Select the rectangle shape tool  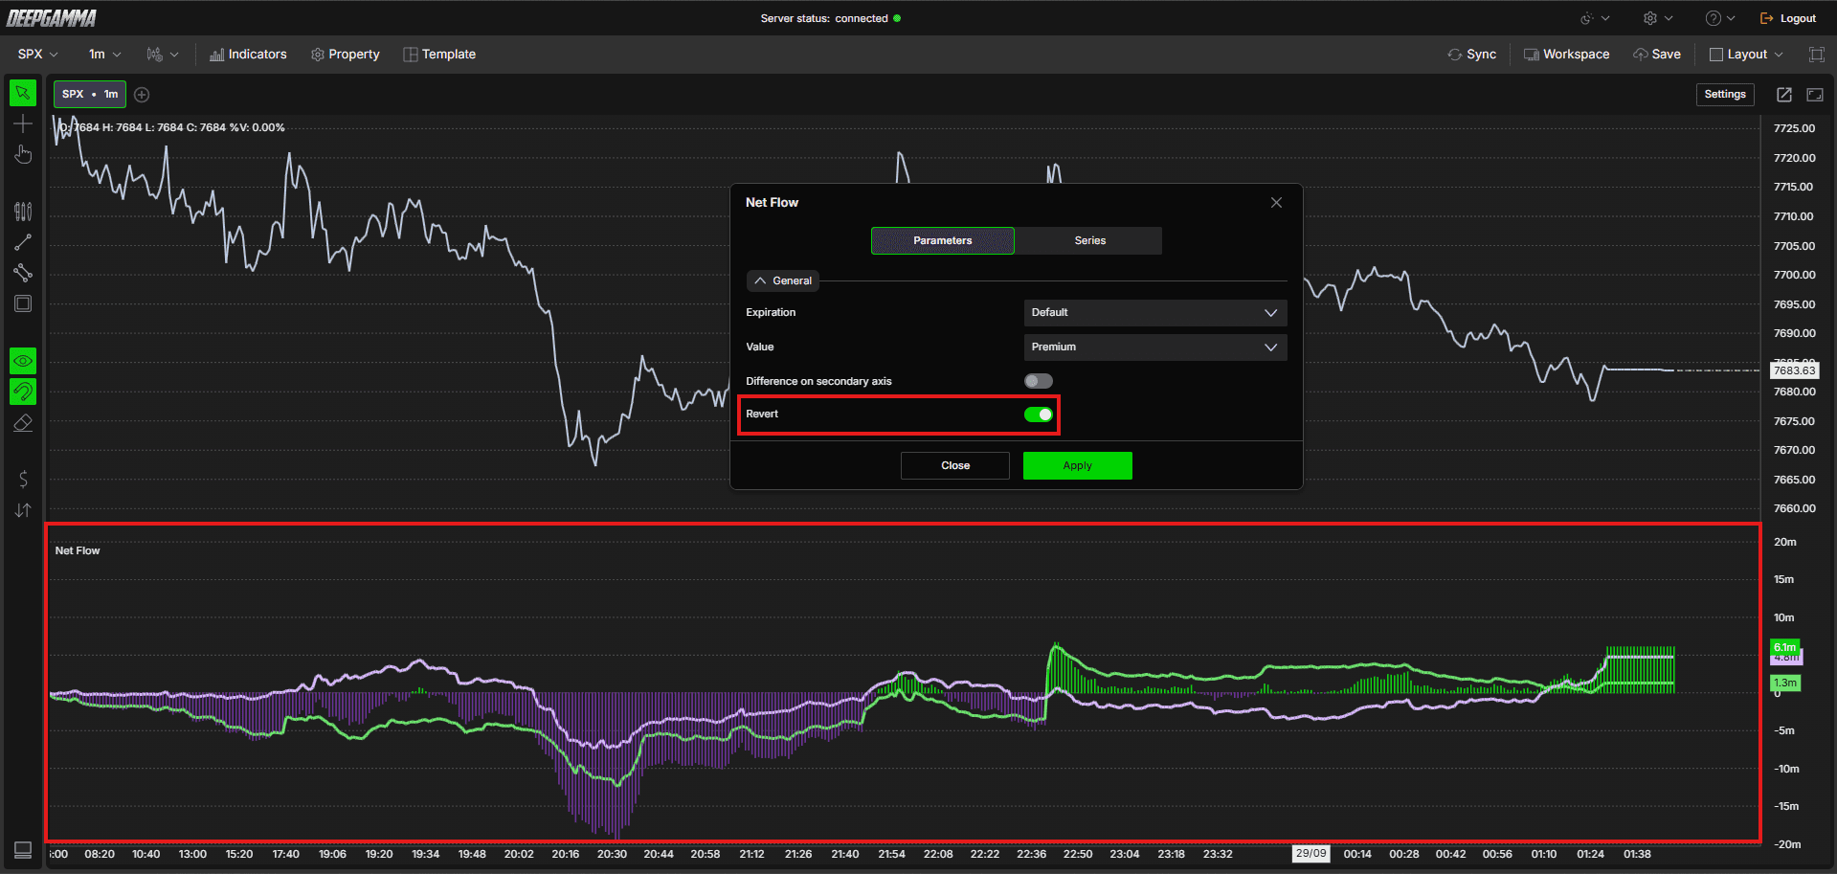tap(23, 303)
